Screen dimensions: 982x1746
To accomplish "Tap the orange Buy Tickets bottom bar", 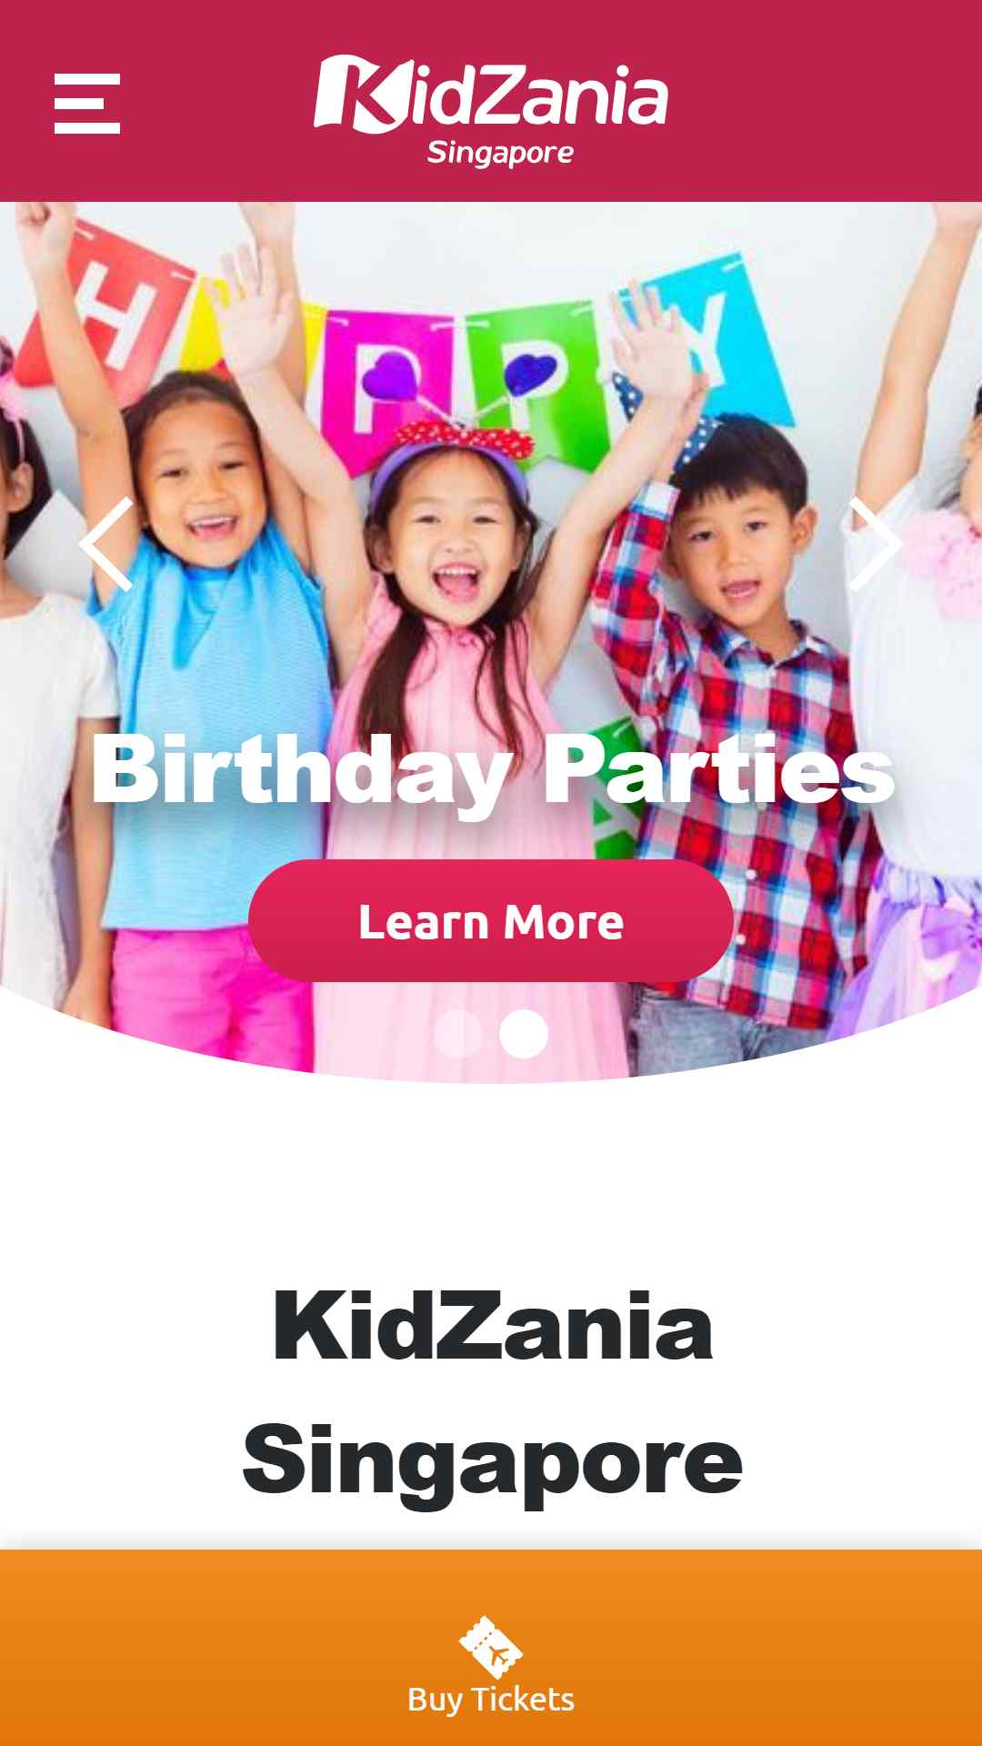I will pyautogui.click(x=491, y=1648).
